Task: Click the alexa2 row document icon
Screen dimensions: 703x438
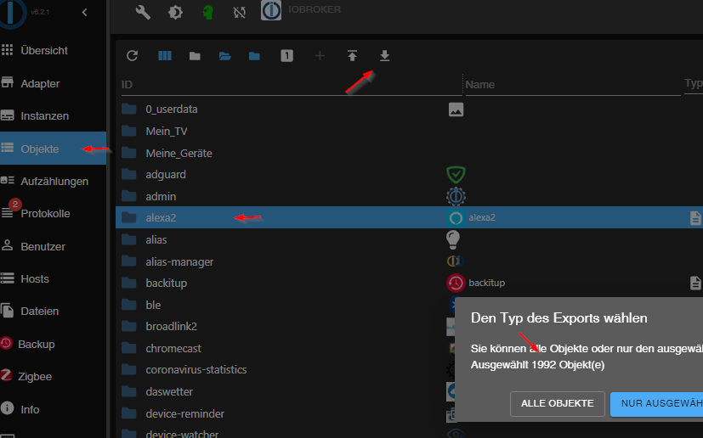Action: tap(695, 218)
